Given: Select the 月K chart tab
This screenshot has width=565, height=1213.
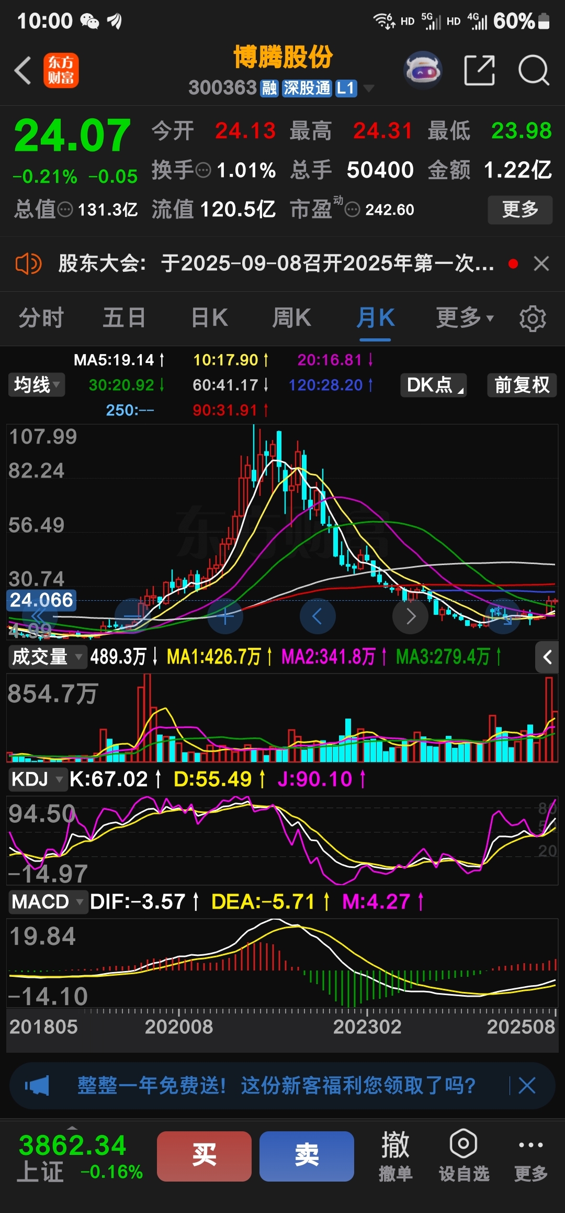Looking at the screenshot, I should [375, 318].
